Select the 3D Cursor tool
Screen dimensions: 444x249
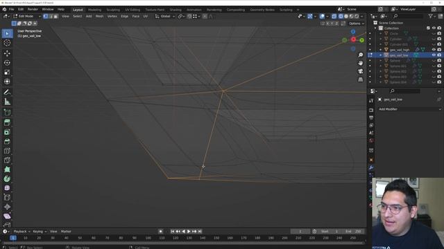tap(7, 43)
